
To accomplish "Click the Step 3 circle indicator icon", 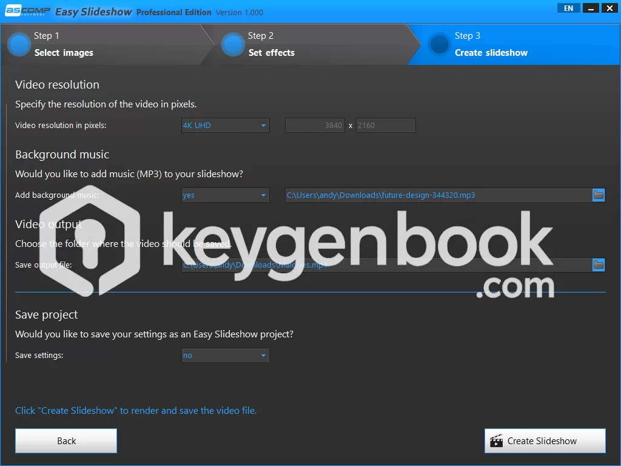I will pos(438,44).
